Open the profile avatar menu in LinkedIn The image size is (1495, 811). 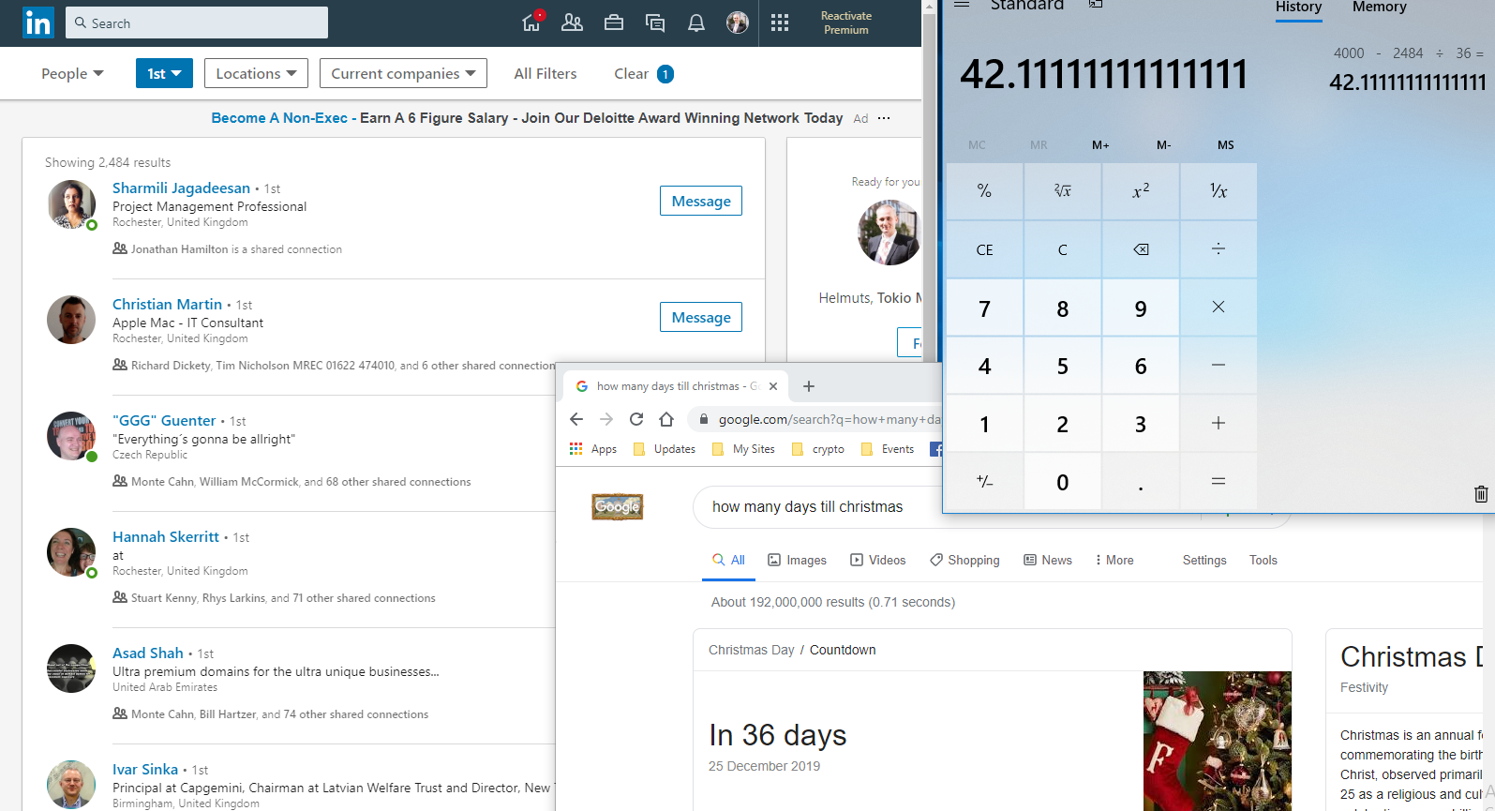738,23
